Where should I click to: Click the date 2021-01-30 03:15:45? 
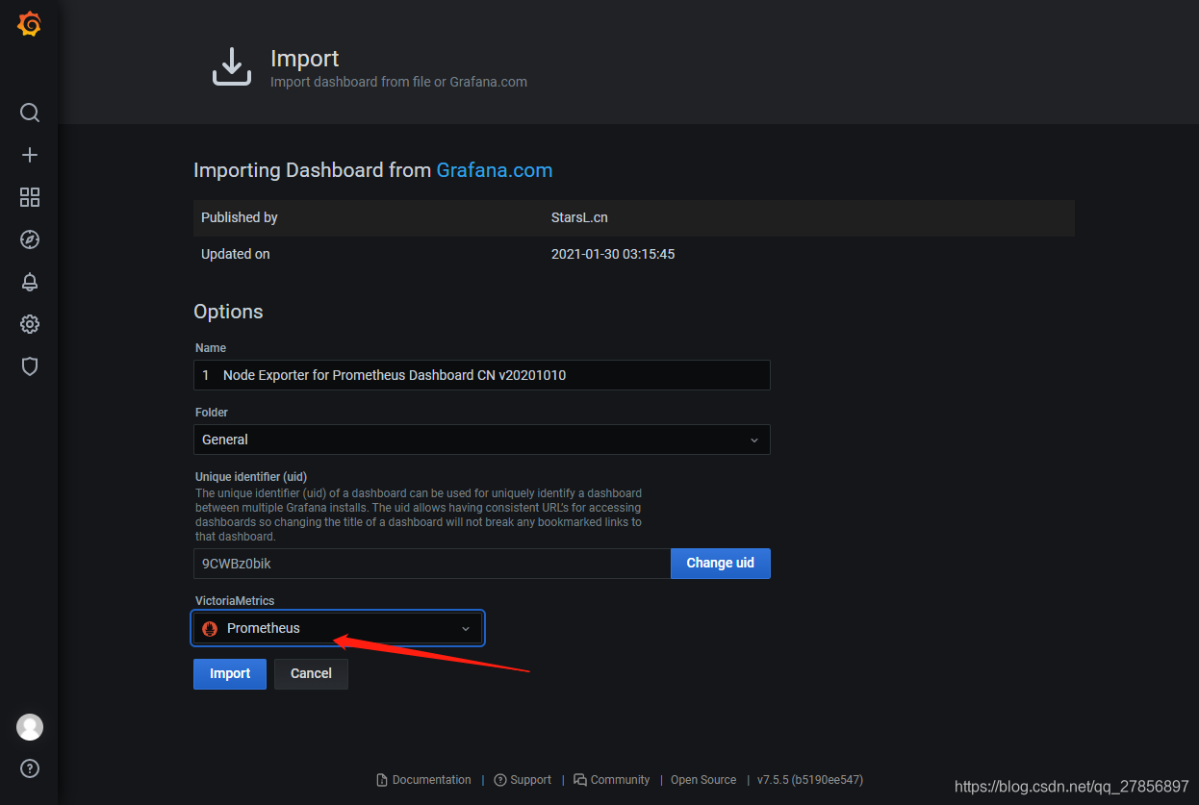point(613,255)
